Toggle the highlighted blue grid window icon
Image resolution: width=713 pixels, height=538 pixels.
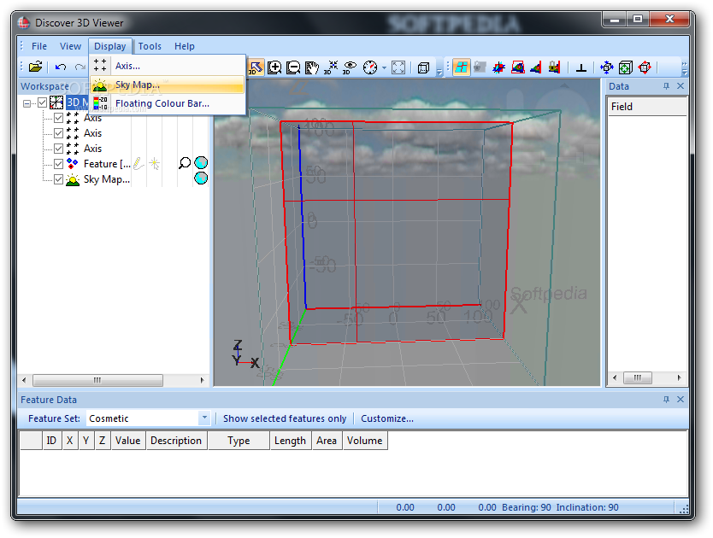click(461, 67)
